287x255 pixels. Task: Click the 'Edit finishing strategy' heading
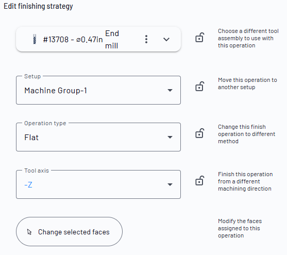(38, 6)
